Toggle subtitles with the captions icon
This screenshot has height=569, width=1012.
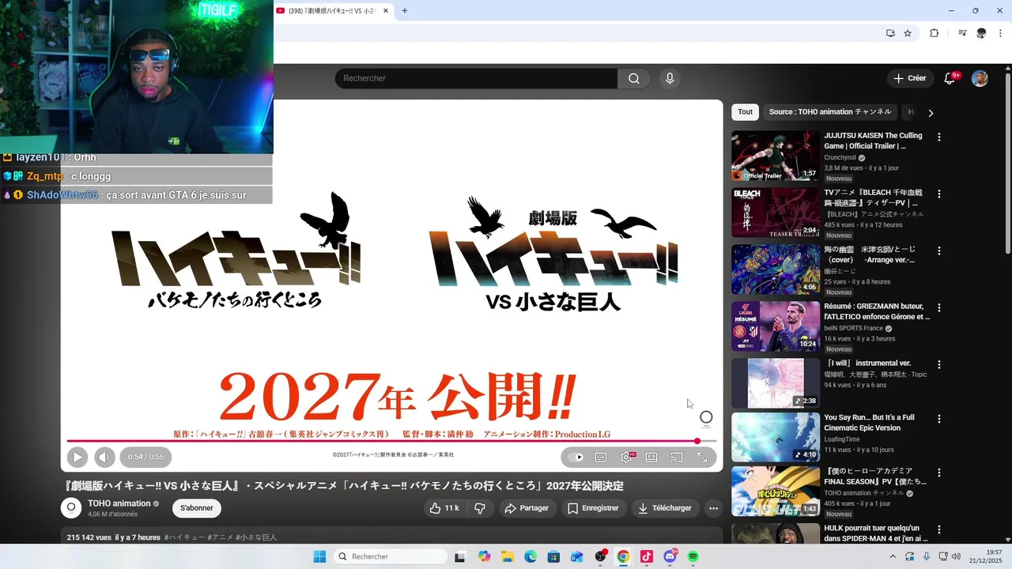601,457
